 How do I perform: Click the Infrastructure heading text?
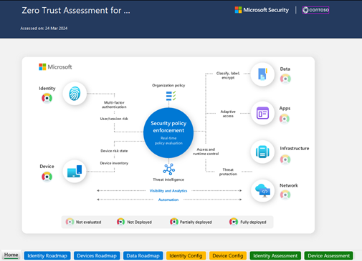[x=295, y=148]
